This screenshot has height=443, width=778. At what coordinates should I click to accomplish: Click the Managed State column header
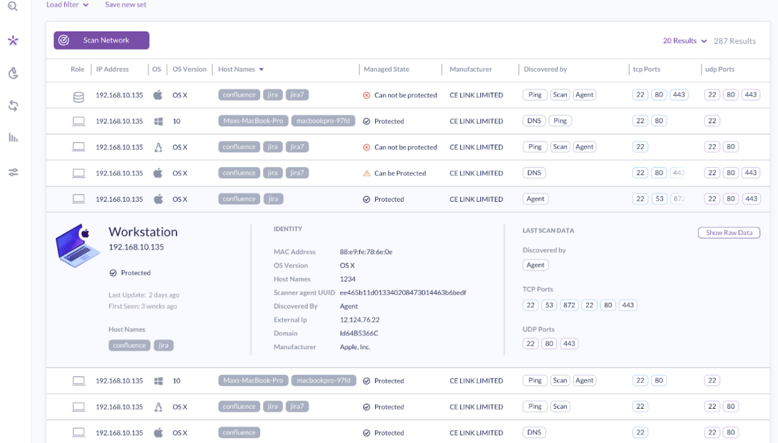coord(387,69)
